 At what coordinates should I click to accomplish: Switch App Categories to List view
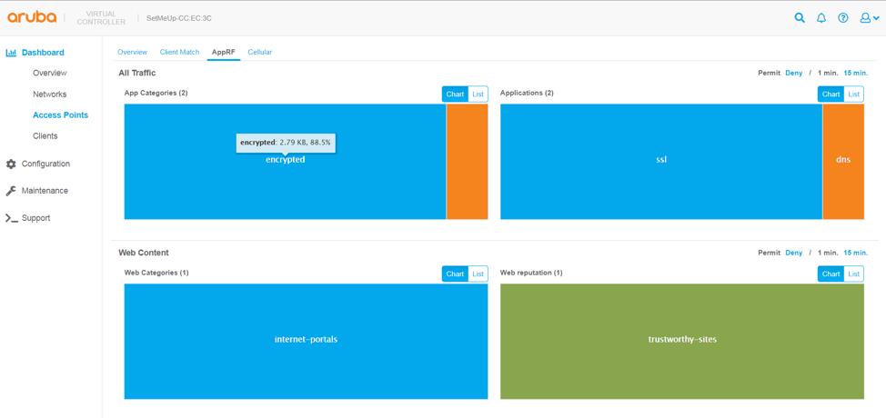(x=478, y=95)
